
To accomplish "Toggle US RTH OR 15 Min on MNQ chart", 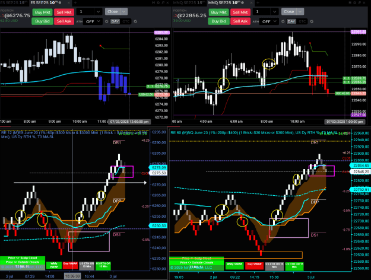I will (x=294, y=266).
